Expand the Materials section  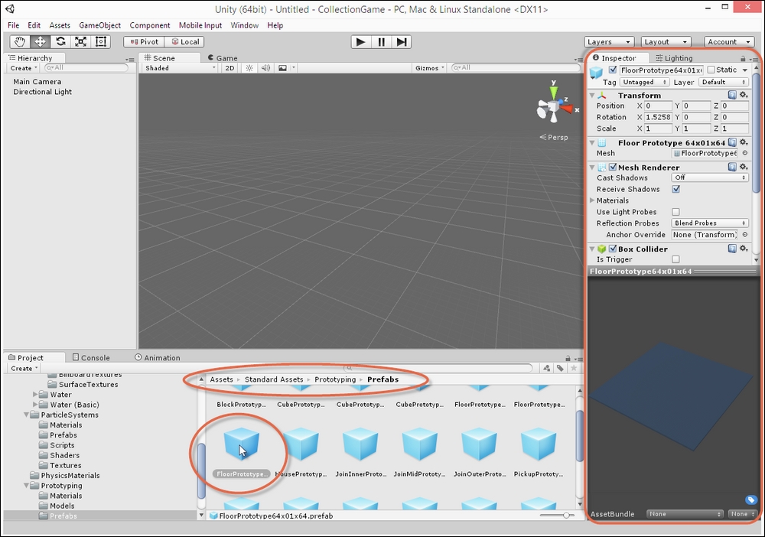[x=593, y=200]
